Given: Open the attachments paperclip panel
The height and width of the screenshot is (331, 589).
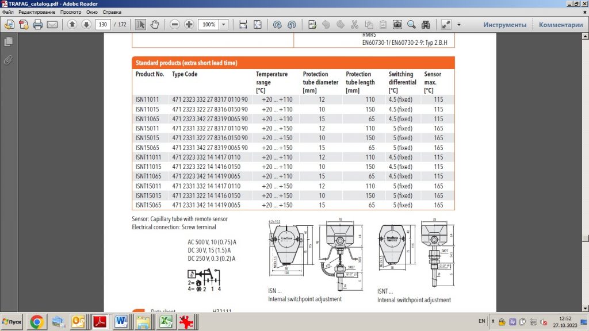Looking at the screenshot, I should click(8, 59).
